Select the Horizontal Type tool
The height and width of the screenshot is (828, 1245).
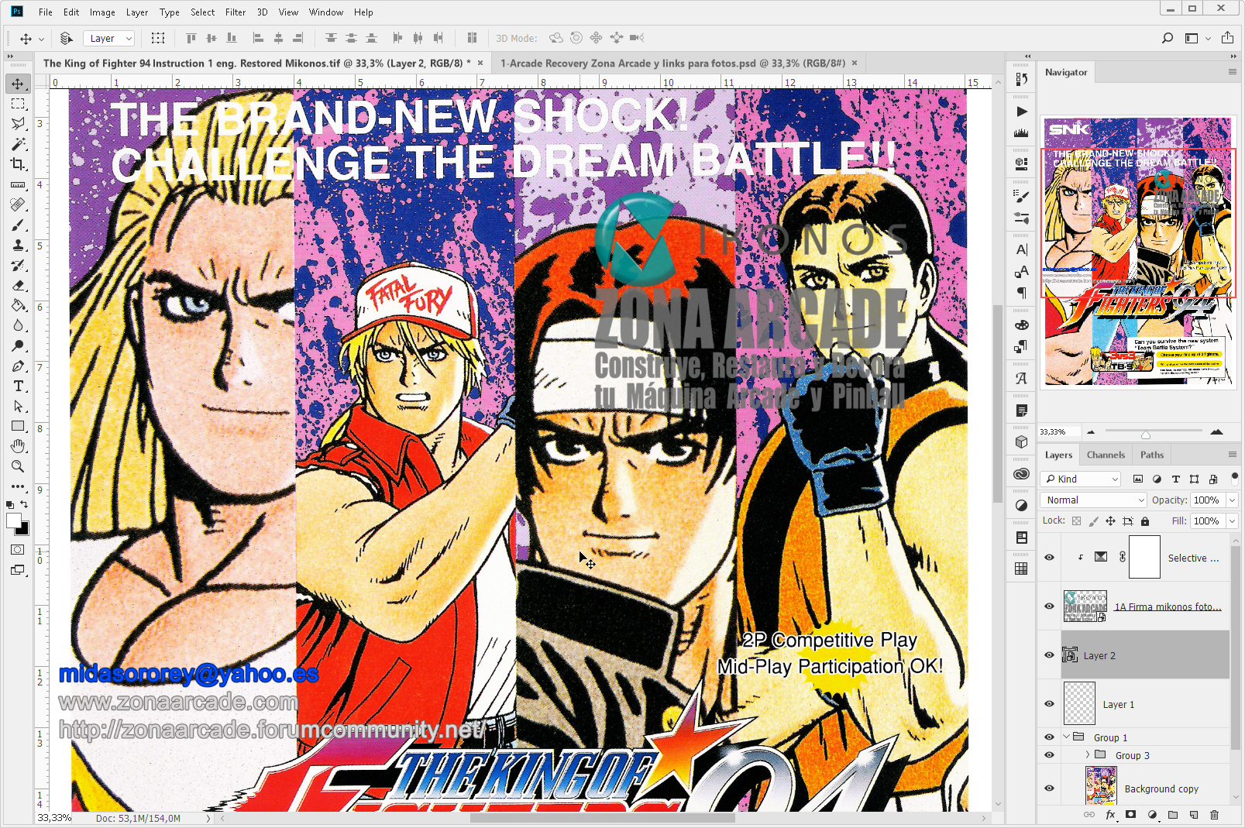point(17,386)
